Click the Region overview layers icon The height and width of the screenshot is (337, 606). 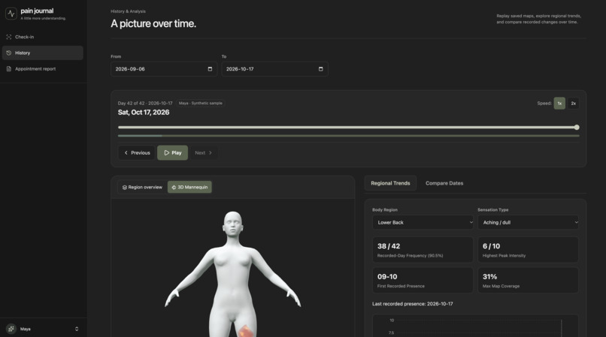[x=125, y=187]
